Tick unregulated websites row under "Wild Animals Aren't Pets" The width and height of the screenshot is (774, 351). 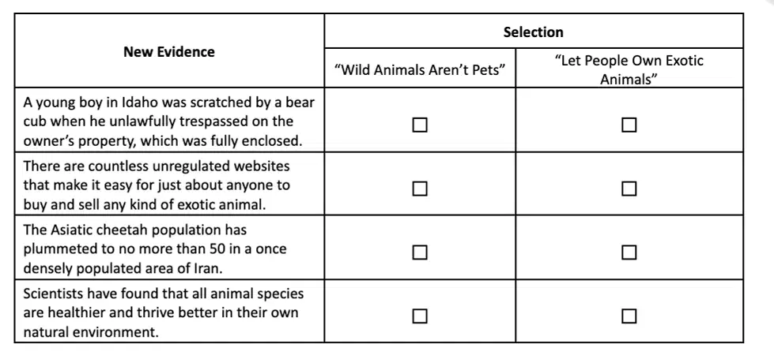tap(420, 189)
